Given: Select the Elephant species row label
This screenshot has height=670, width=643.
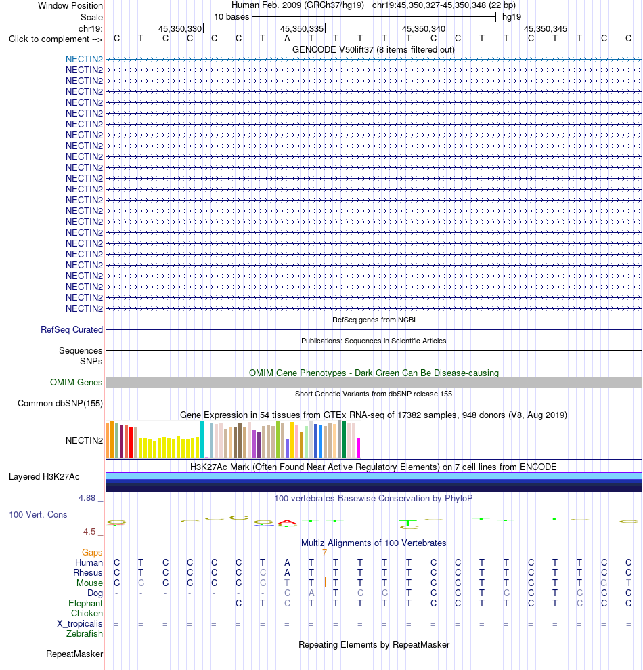Looking at the screenshot, I should 85,604.
